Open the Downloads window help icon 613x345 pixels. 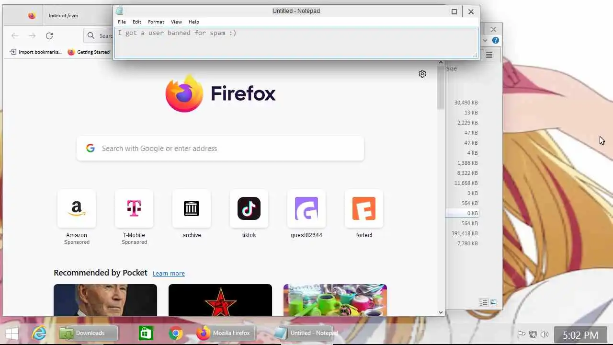coord(496,40)
